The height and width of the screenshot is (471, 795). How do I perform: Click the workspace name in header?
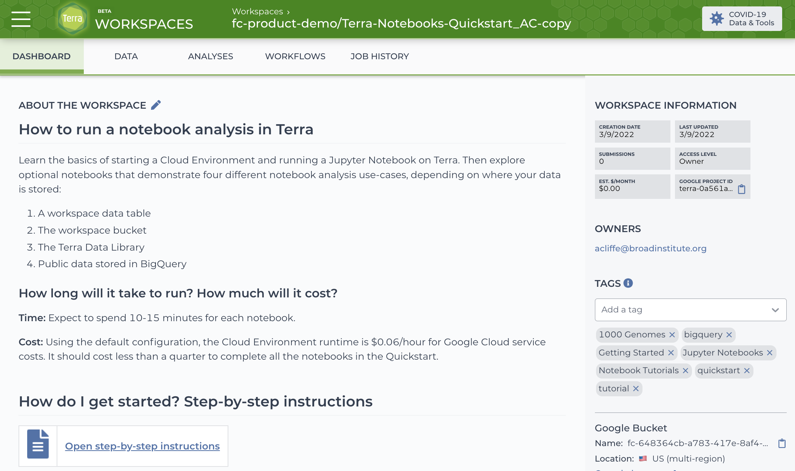(401, 24)
